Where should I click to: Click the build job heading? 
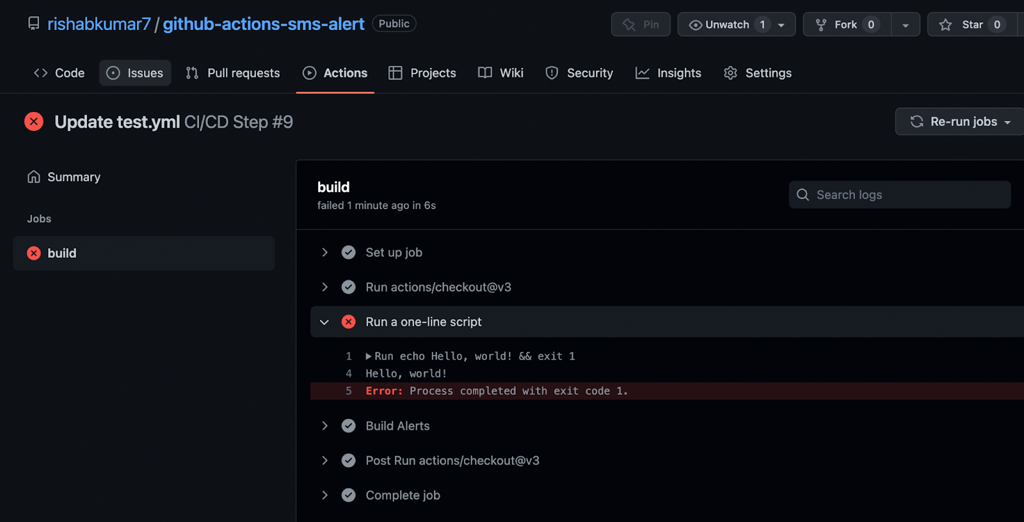pyautogui.click(x=333, y=187)
